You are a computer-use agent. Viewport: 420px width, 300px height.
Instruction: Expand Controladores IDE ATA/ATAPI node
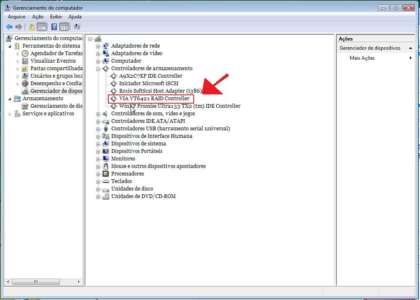point(98,122)
